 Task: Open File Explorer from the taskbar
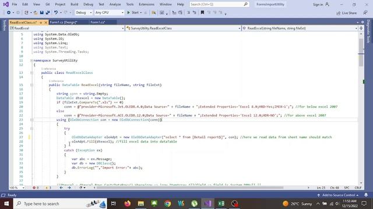(141, 204)
